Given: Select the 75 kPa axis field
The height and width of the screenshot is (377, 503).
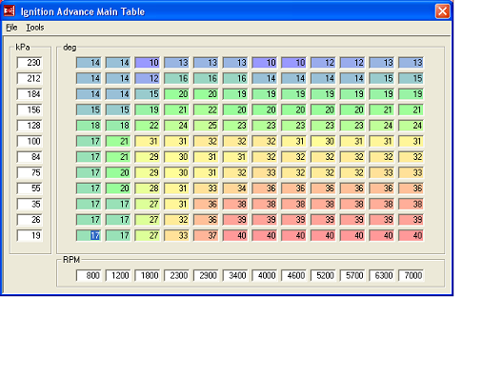Looking at the screenshot, I should 30,172.
